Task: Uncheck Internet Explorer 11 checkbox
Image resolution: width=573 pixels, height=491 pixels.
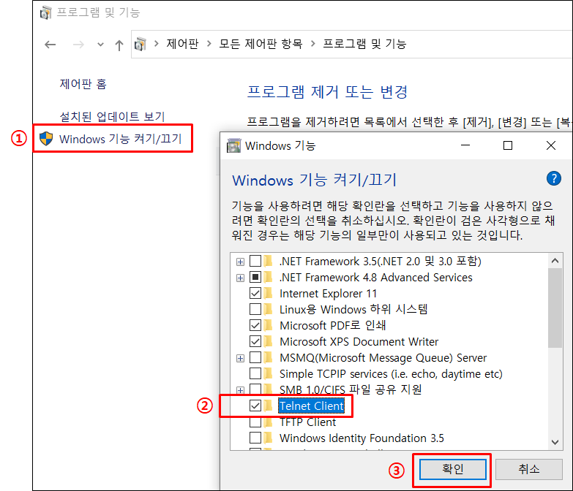Action: (255, 293)
